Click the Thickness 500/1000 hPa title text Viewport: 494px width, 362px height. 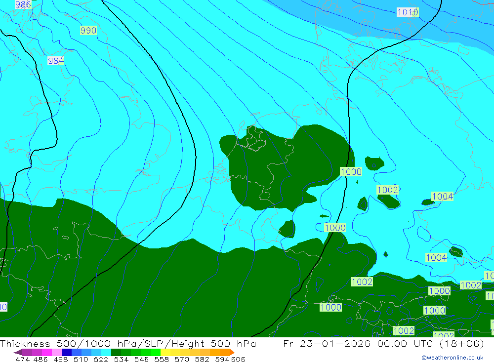[x=68, y=343]
